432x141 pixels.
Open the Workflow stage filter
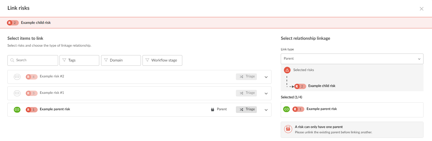(162, 60)
